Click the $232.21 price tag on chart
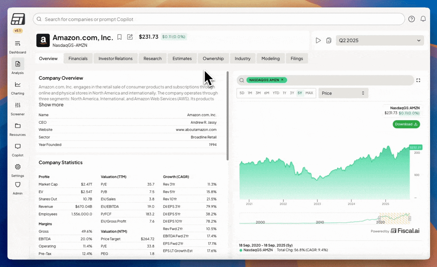The image size is (437, 267). [x=416, y=147]
